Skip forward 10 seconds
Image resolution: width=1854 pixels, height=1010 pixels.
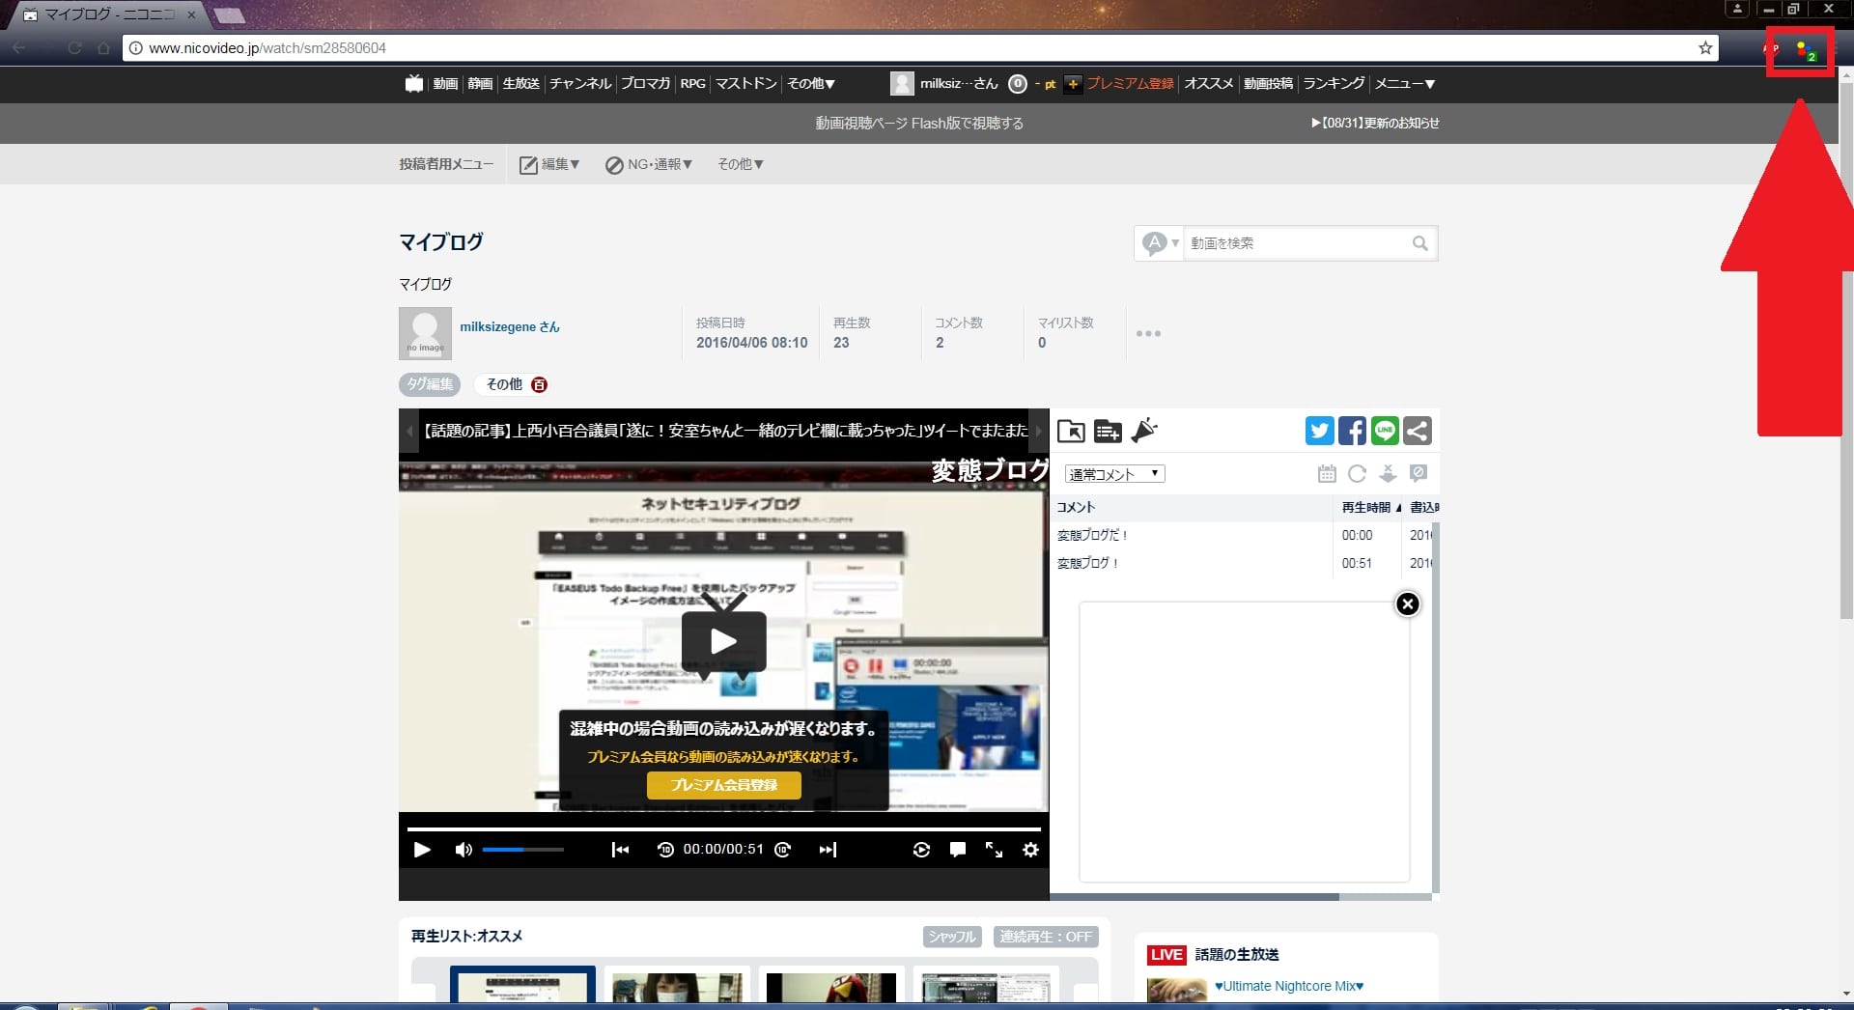click(x=783, y=850)
